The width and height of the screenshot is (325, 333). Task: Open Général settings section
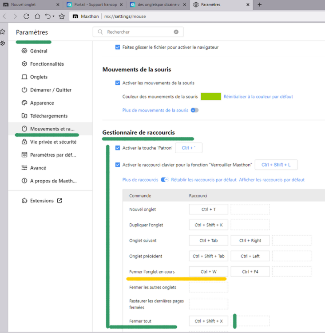point(38,51)
